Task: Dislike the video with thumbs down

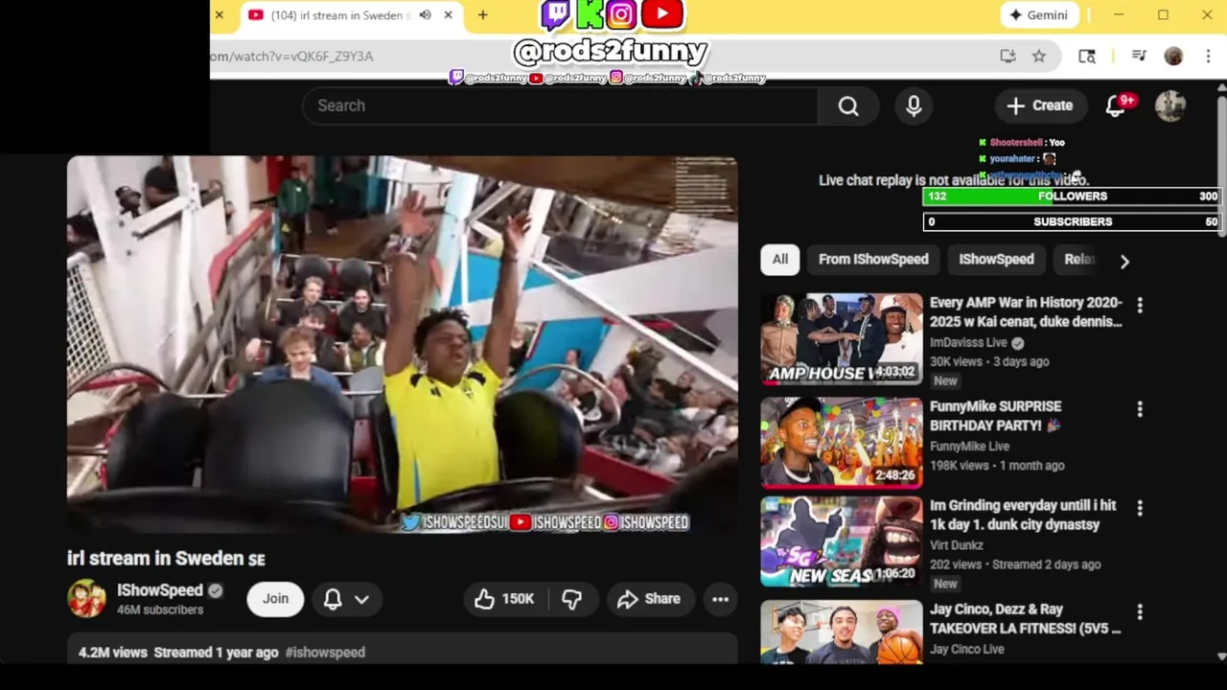Action: click(572, 599)
